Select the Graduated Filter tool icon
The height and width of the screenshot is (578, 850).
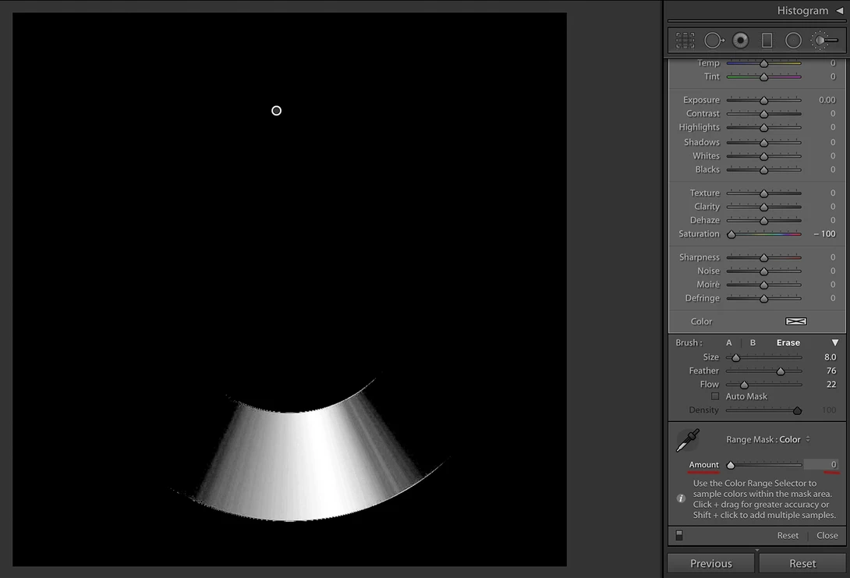(767, 40)
